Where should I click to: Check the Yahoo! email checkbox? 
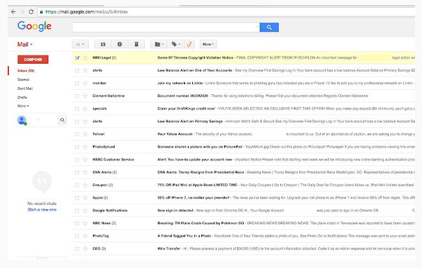pos(77,134)
